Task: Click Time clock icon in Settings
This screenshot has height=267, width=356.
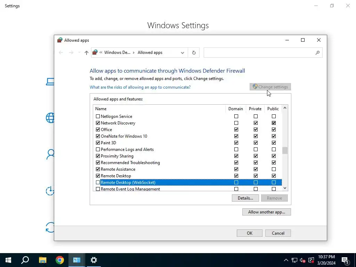Action: [50, 191]
